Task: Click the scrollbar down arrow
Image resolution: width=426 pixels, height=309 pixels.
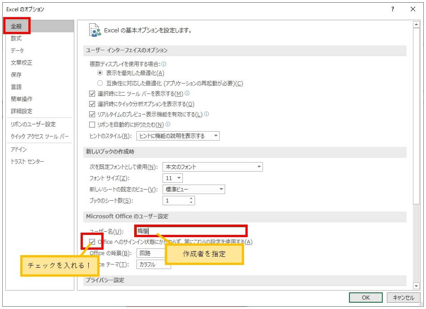Action: coord(416,286)
